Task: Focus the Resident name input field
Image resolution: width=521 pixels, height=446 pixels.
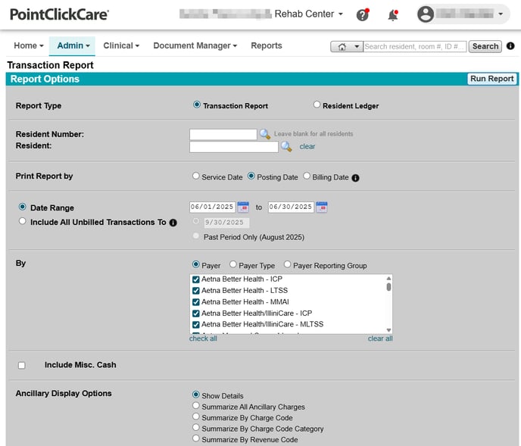Action: point(233,147)
